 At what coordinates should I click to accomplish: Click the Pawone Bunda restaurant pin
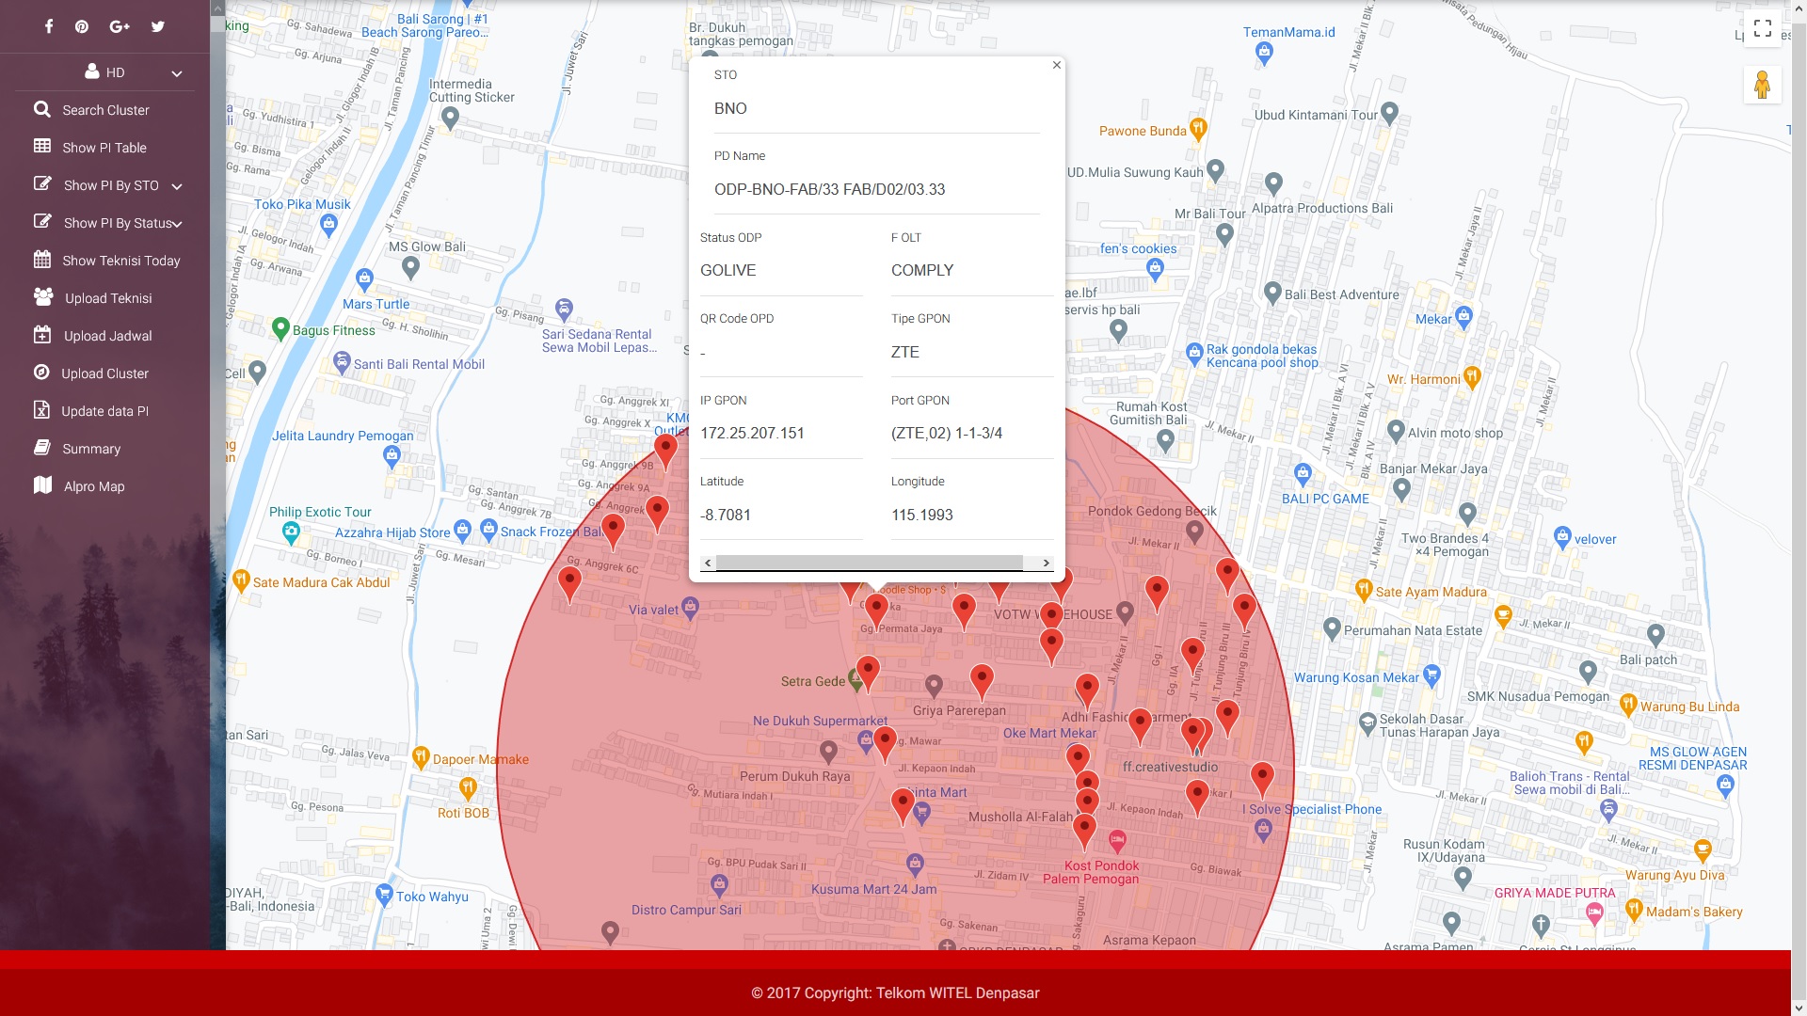click(1198, 128)
